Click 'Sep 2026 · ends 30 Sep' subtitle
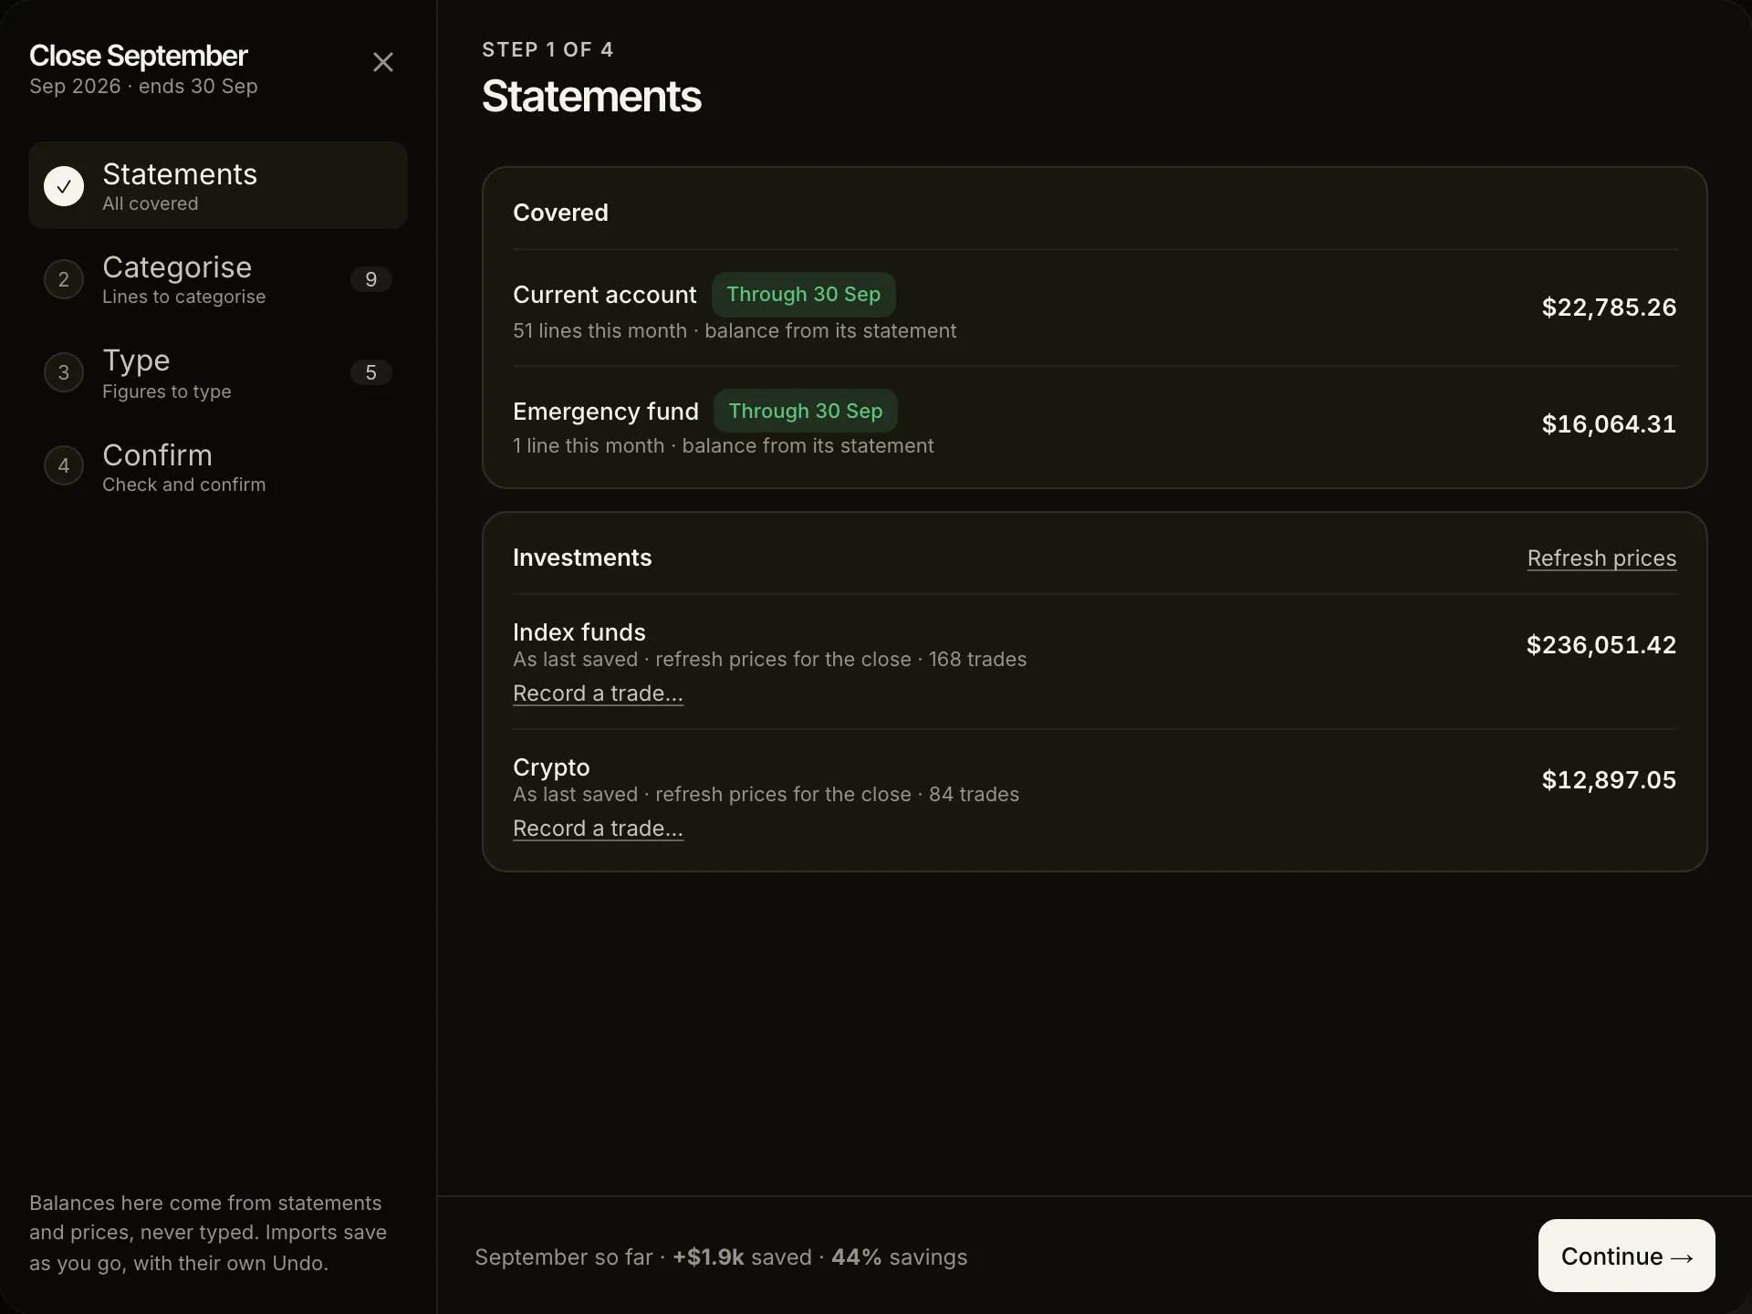1752x1314 pixels. click(143, 87)
